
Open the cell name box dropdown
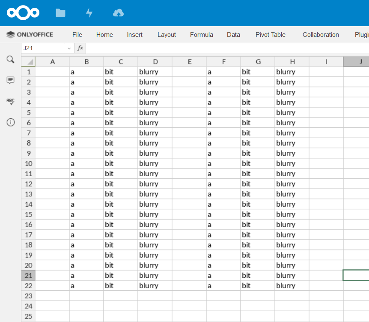coord(70,48)
